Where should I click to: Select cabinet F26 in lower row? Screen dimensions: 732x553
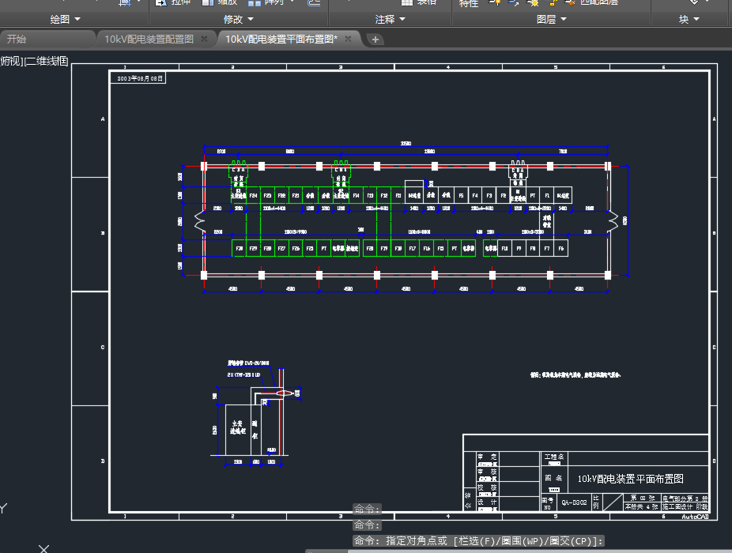[296, 248]
